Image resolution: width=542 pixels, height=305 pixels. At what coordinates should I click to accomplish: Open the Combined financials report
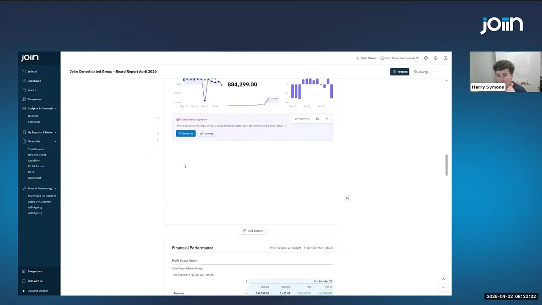click(34, 178)
